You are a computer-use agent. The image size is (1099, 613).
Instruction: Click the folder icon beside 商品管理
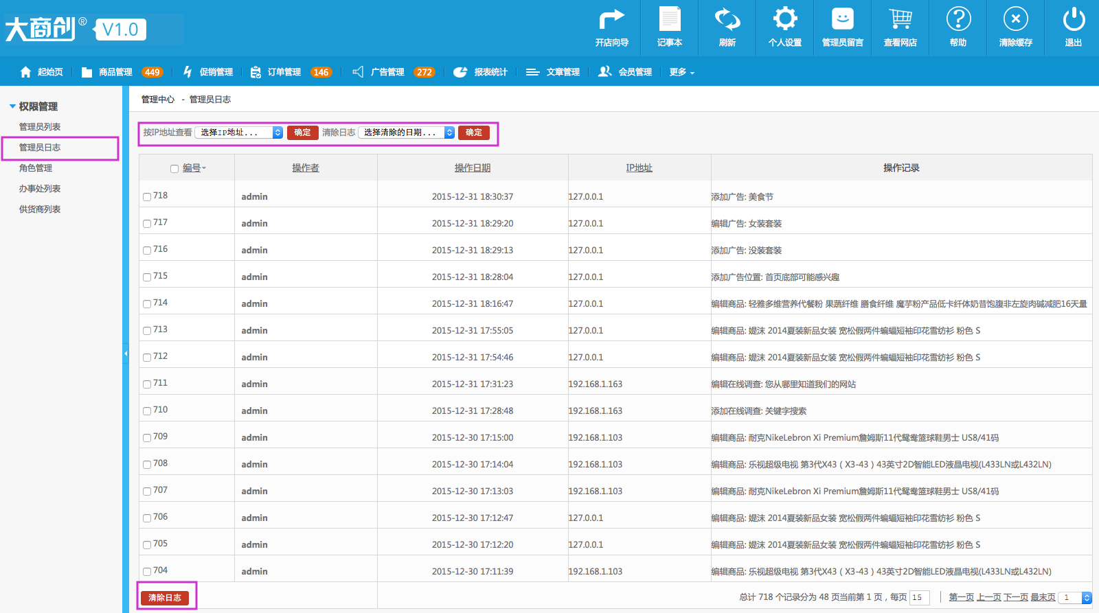pyautogui.click(x=87, y=72)
